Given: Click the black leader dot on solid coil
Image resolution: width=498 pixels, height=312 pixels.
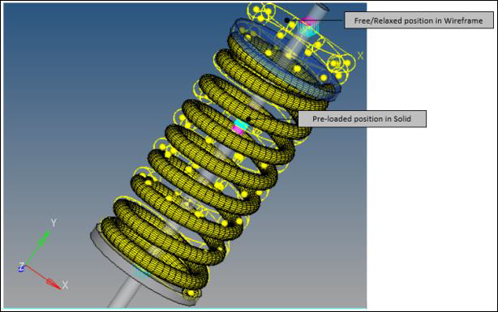Looking at the screenshot, I should 249,119.
